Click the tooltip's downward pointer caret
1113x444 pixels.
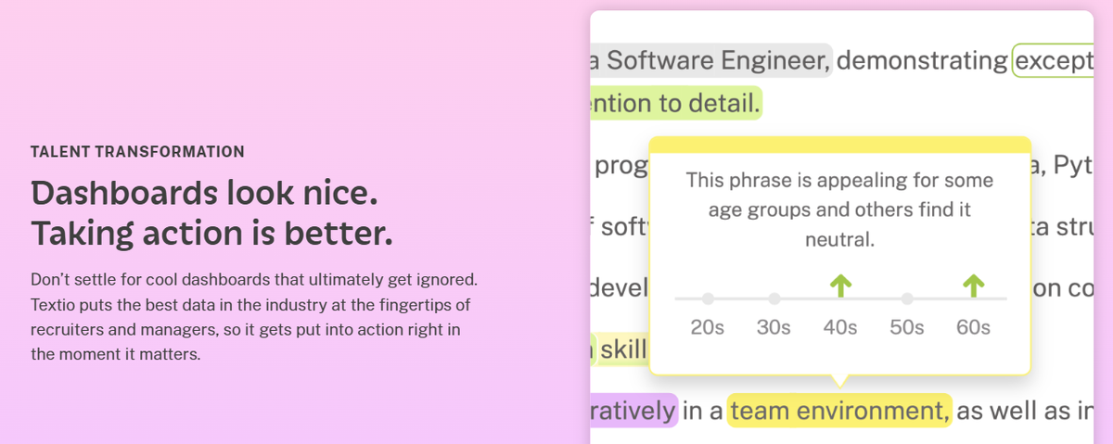pos(840,380)
